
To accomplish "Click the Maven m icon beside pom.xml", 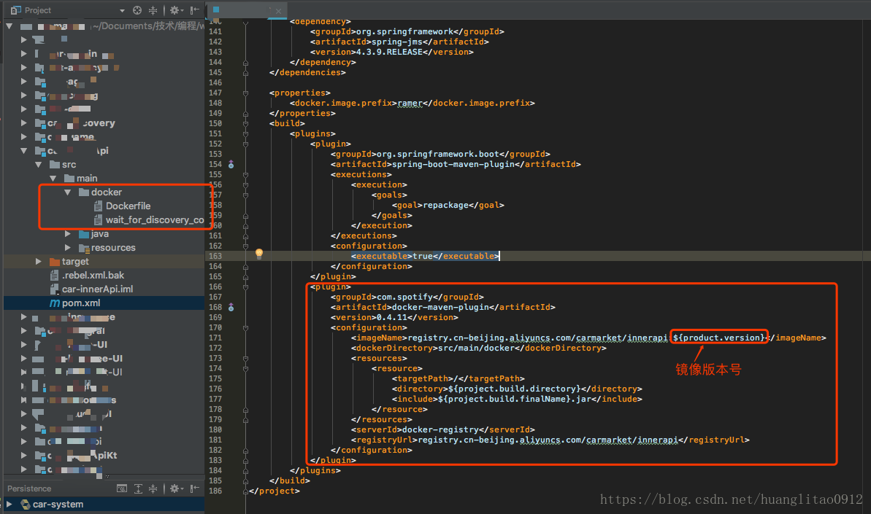I will [55, 303].
